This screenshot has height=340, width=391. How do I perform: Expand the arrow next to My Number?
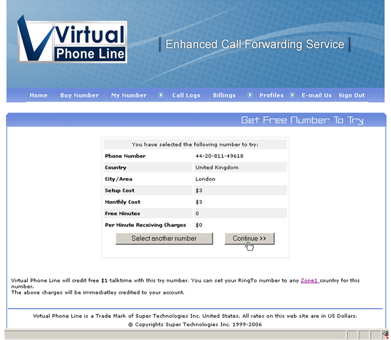click(161, 95)
